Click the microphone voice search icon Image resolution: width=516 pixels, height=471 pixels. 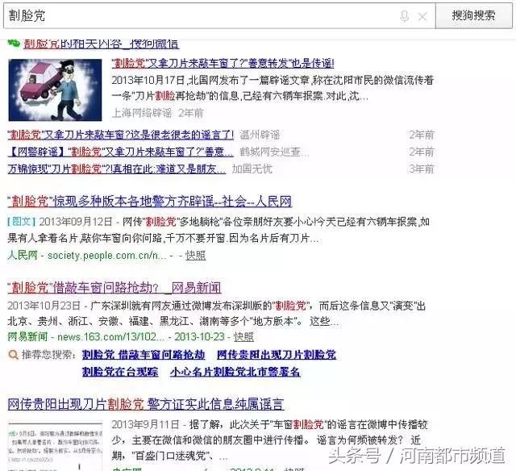pos(405,15)
